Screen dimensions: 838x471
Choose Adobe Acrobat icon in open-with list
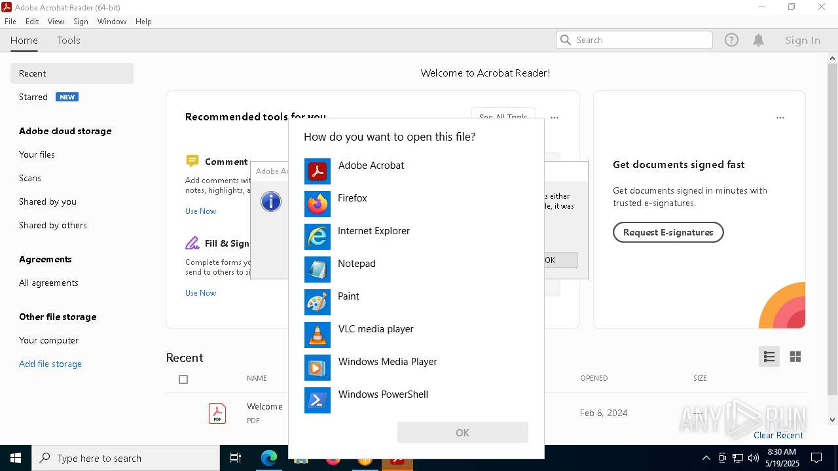coord(318,171)
